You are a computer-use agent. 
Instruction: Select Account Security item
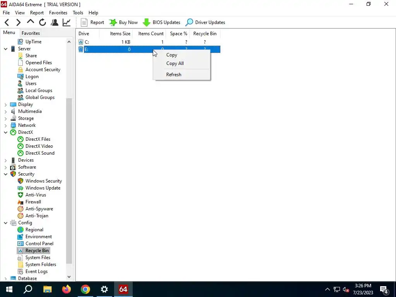(43, 70)
